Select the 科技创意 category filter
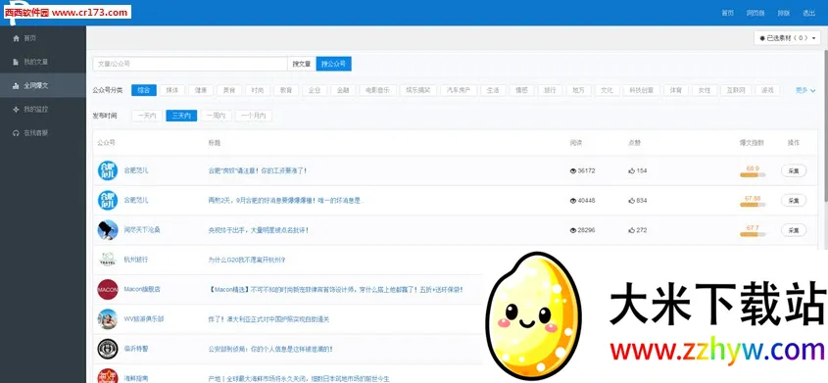 [x=642, y=90]
